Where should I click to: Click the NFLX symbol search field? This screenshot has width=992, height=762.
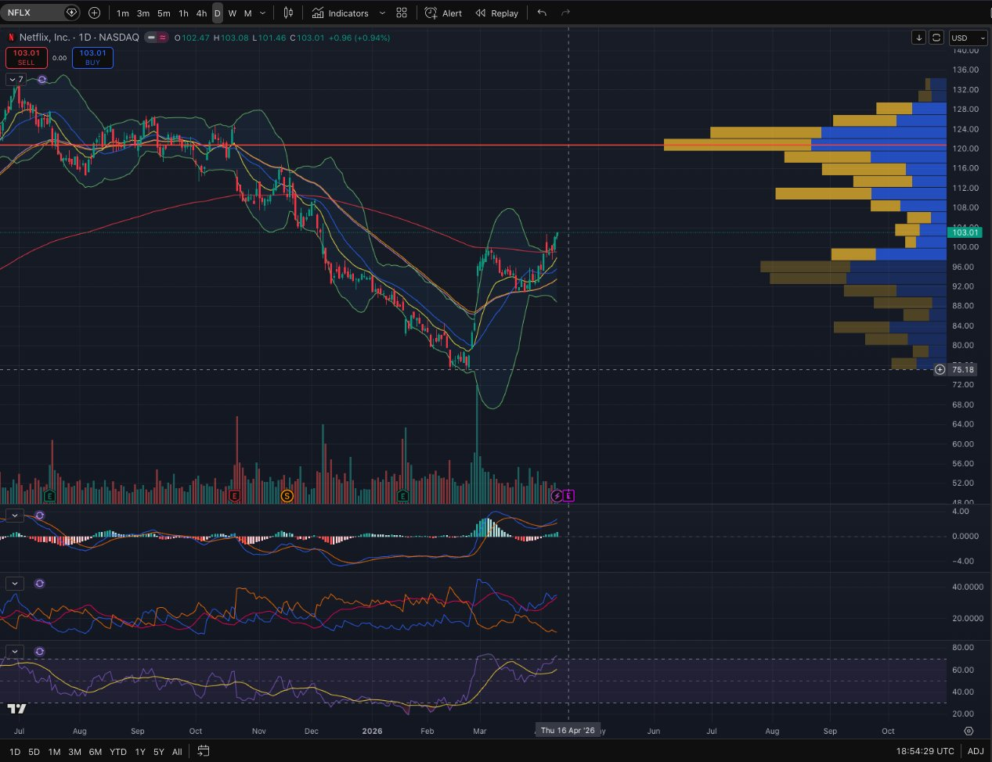click(x=35, y=13)
